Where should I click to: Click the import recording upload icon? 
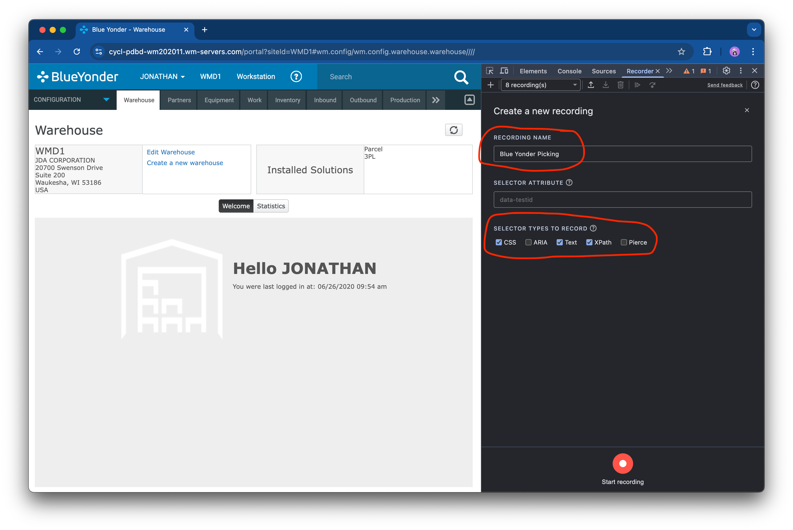[x=591, y=85]
